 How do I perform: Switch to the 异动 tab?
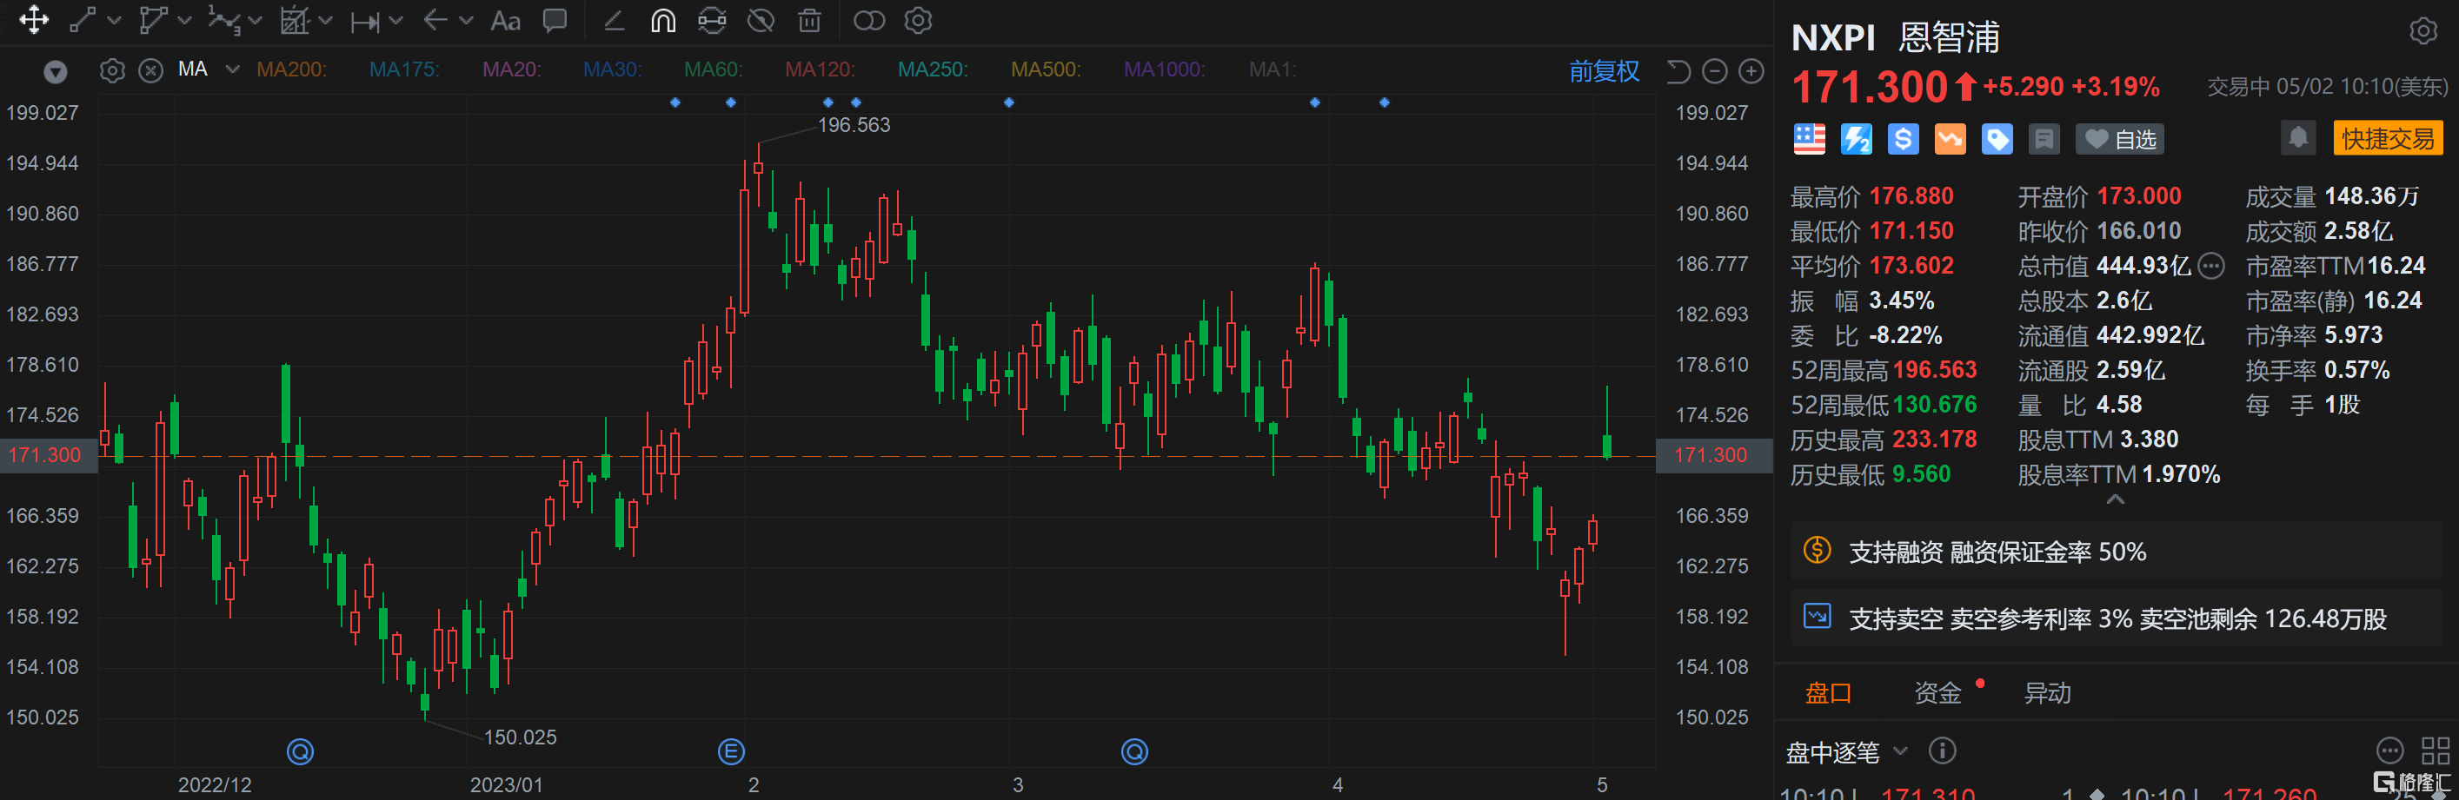(2048, 693)
